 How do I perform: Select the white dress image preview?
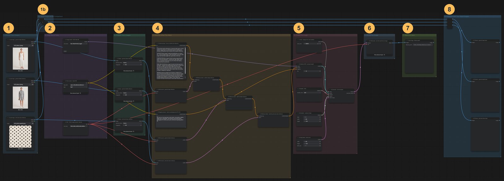[x=20, y=59]
